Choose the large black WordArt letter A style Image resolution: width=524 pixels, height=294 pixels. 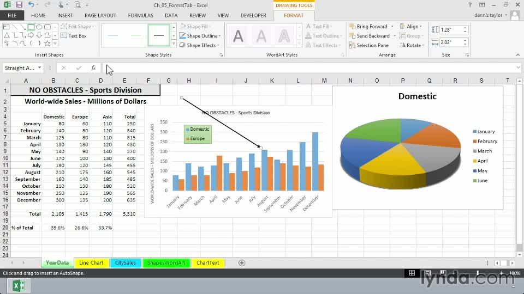[238, 36]
